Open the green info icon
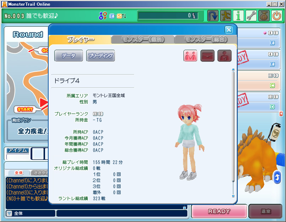 tap(238, 16)
